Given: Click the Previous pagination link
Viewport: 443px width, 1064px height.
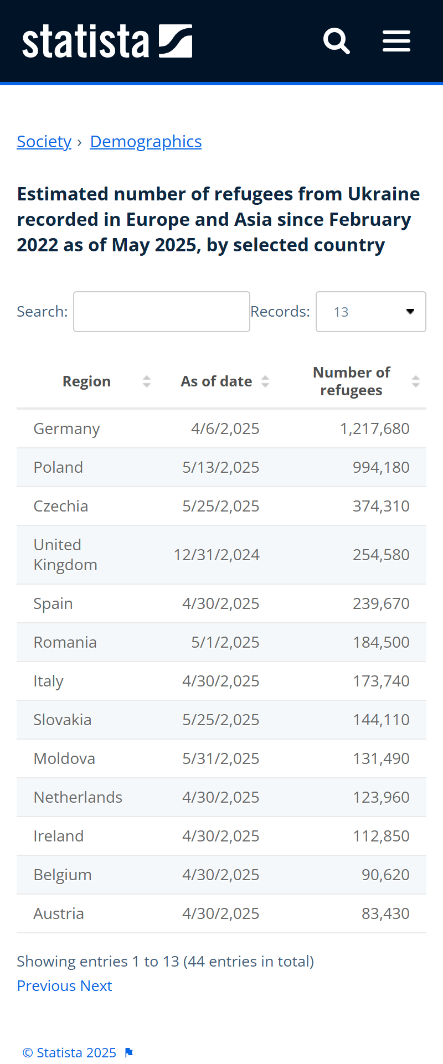Looking at the screenshot, I should tap(47, 985).
